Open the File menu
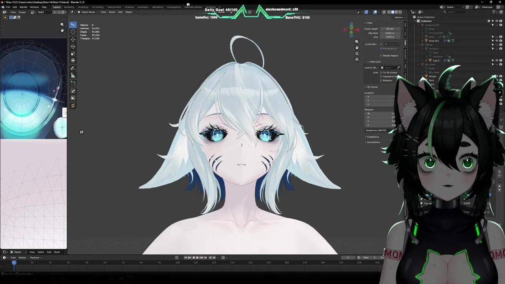This screenshot has width=505, height=284. 8,7
